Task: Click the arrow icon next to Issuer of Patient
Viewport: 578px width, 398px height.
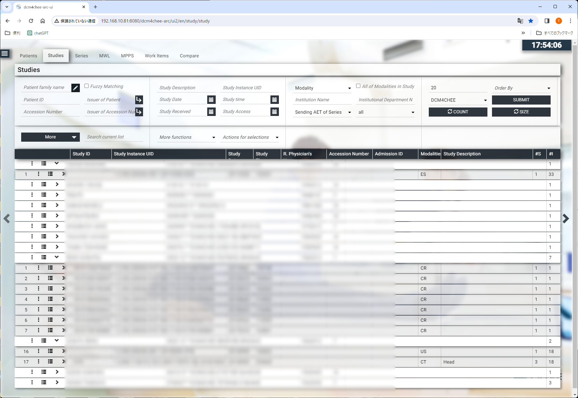Action: [x=139, y=100]
